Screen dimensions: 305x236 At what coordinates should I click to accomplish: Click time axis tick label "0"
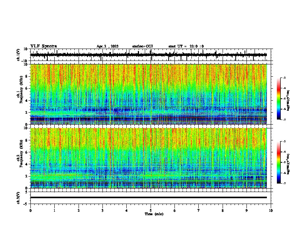coord(30,211)
